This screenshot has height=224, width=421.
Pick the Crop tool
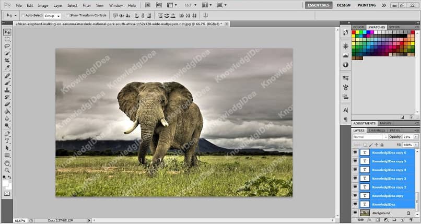pyautogui.click(x=7, y=61)
